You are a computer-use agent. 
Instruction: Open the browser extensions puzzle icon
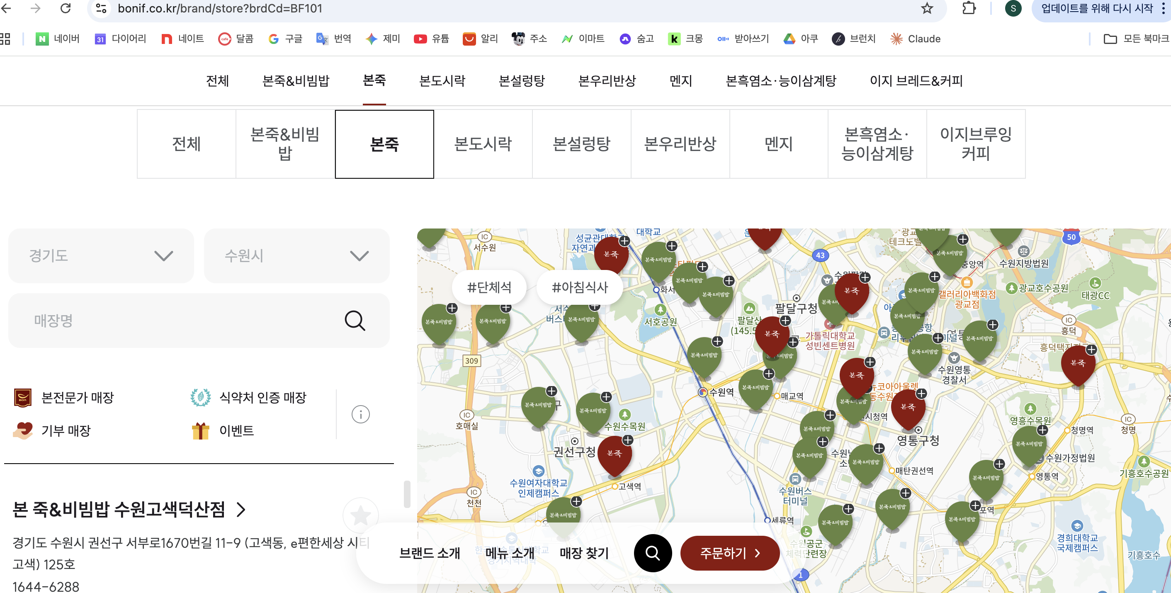969,8
